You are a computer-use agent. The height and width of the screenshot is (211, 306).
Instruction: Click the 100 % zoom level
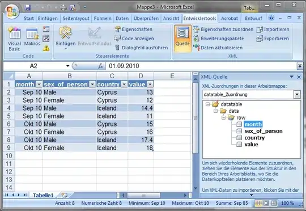point(287,203)
